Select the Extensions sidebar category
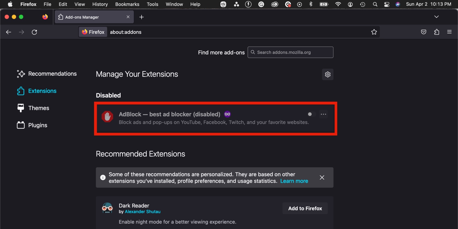The image size is (458, 229). pos(37,91)
